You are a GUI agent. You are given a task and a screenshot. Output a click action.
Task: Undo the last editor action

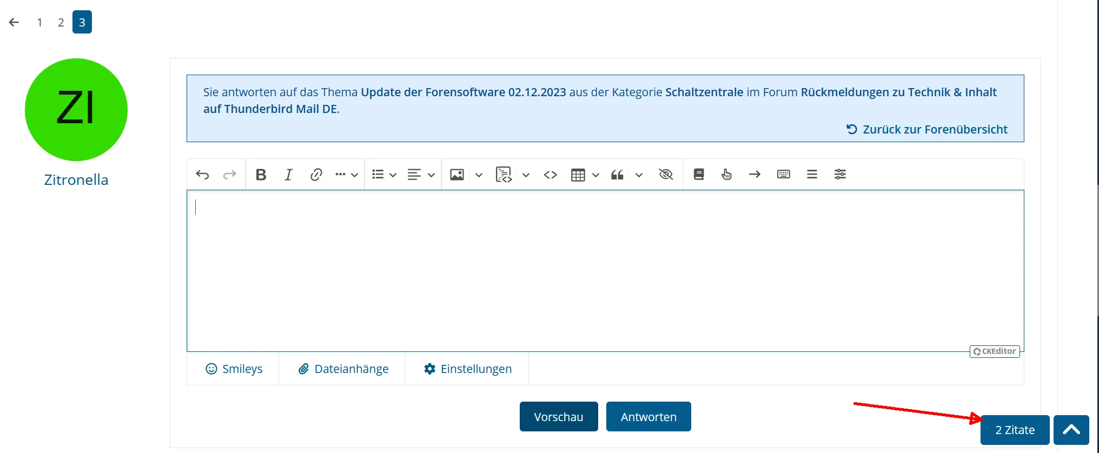tap(202, 175)
